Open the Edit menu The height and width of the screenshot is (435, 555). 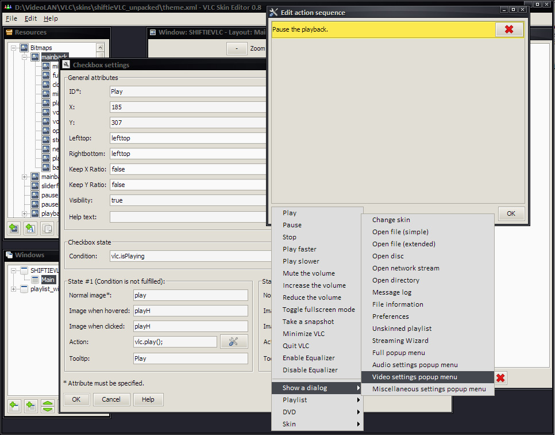coord(30,18)
